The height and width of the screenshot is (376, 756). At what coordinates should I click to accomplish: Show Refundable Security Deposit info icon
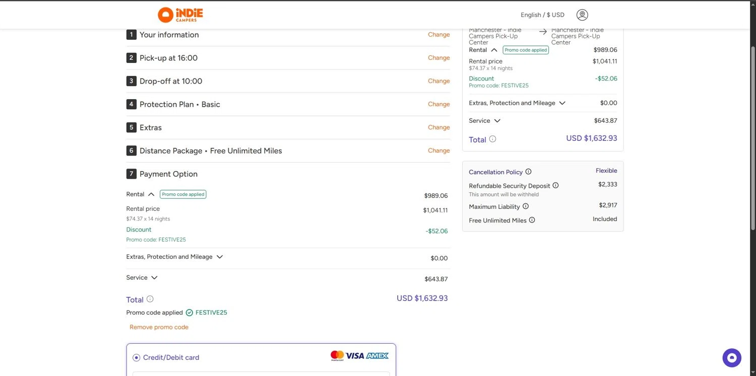(555, 185)
